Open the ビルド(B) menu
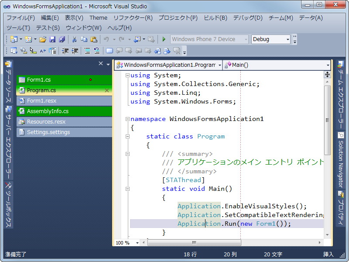349x262 pixels. click(216, 18)
